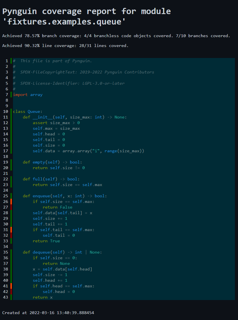Click the 'return False' uncovered line
238x320 pixels.
(58, 207)
